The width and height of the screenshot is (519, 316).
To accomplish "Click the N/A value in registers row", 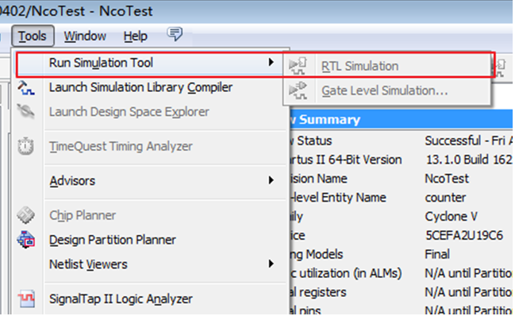I will pyautogui.click(x=468, y=292).
